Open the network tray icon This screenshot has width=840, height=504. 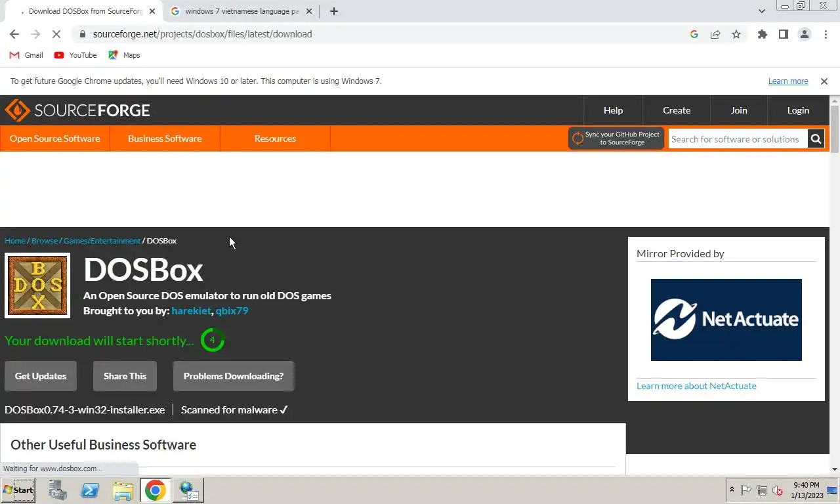[762, 490]
